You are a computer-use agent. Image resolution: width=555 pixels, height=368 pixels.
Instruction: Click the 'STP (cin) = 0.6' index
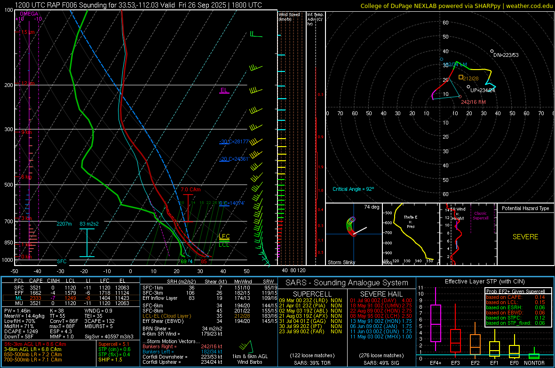pos(114,349)
